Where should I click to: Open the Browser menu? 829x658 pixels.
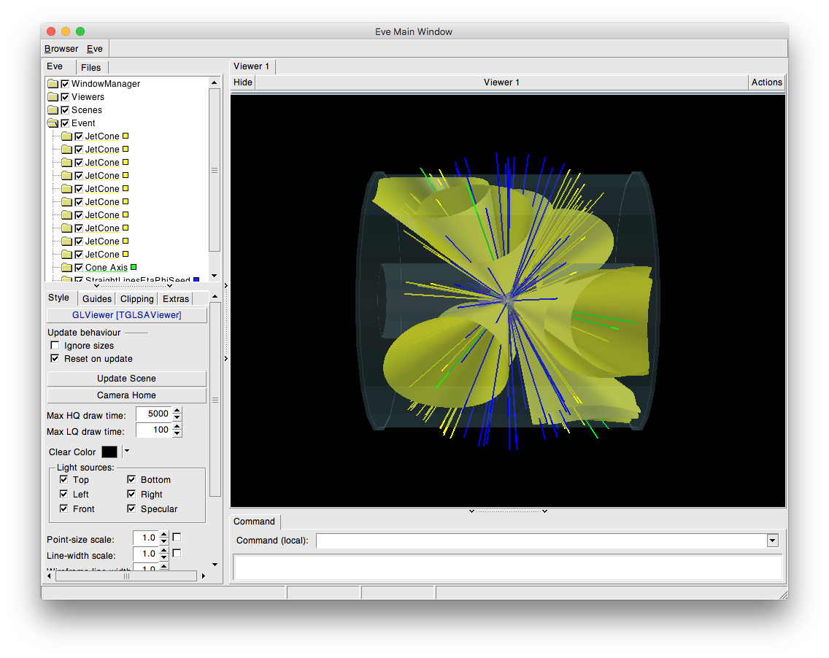pyautogui.click(x=61, y=49)
